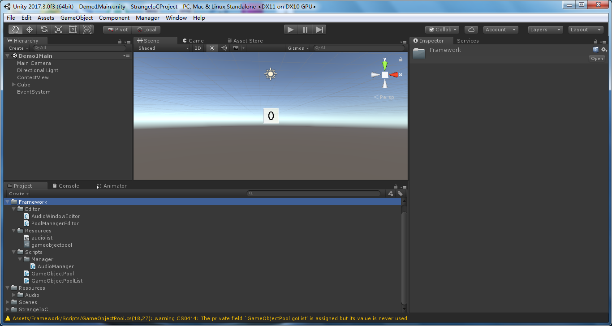Open the Collab dropdown
The width and height of the screenshot is (612, 326).
(x=442, y=30)
